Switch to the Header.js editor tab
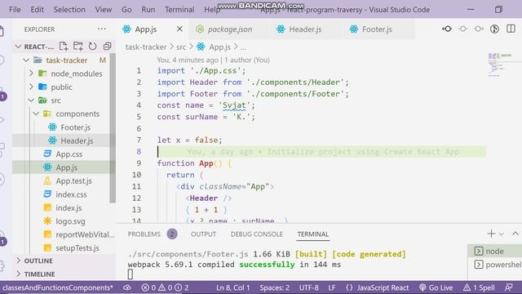The width and height of the screenshot is (522, 294). [305, 29]
